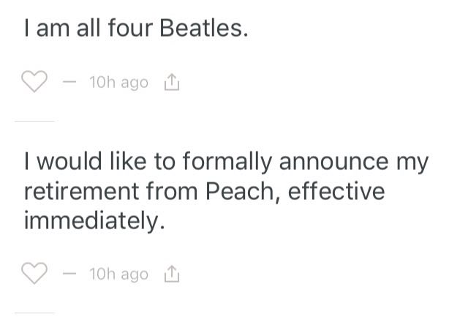Open the "10h ago" timestamp under the Beatles post
The image size is (468, 317).
(x=118, y=83)
